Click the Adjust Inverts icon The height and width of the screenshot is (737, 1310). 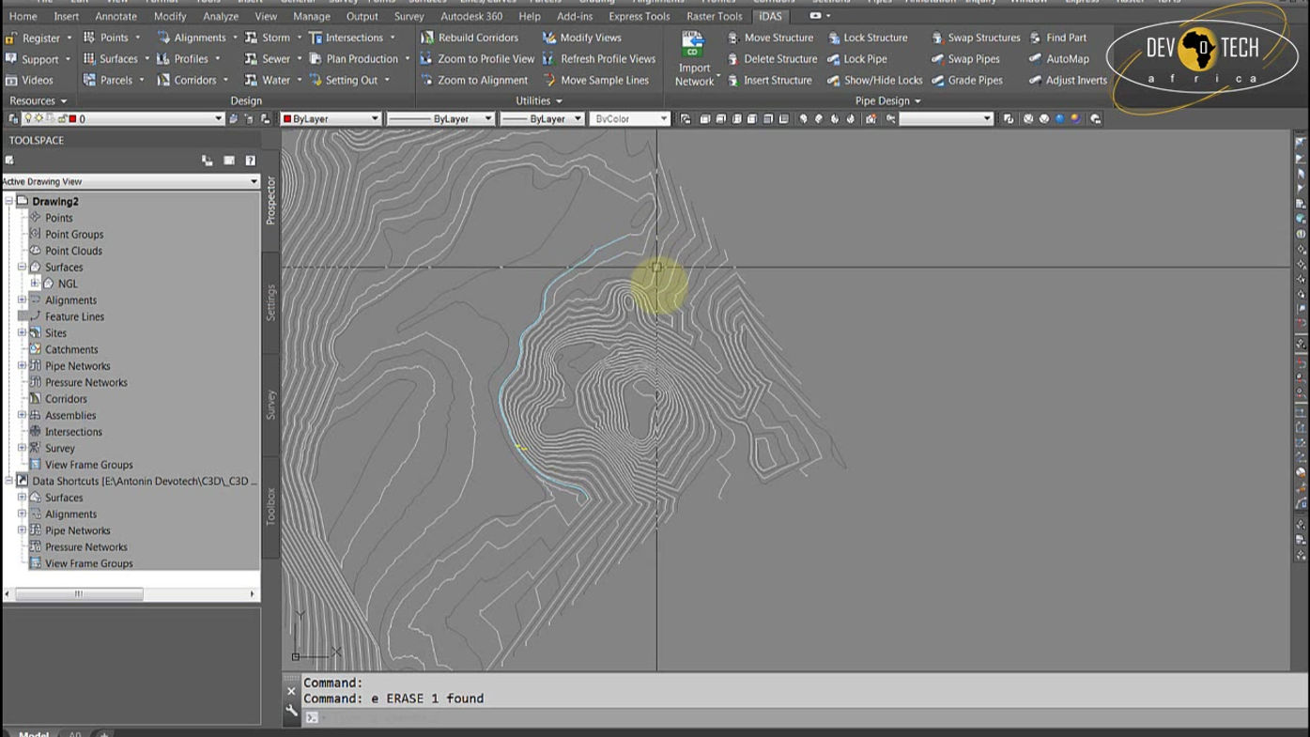pos(1036,81)
